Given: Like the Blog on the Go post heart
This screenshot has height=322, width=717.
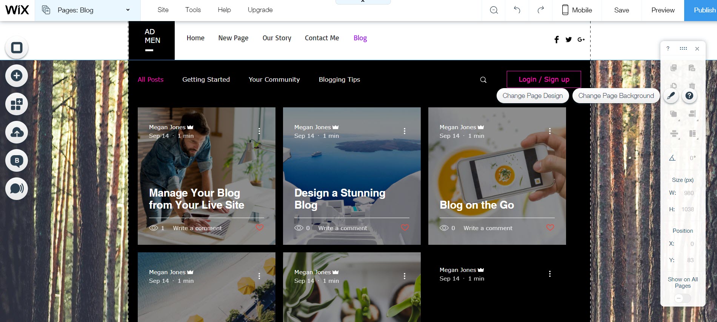Looking at the screenshot, I should click(550, 227).
